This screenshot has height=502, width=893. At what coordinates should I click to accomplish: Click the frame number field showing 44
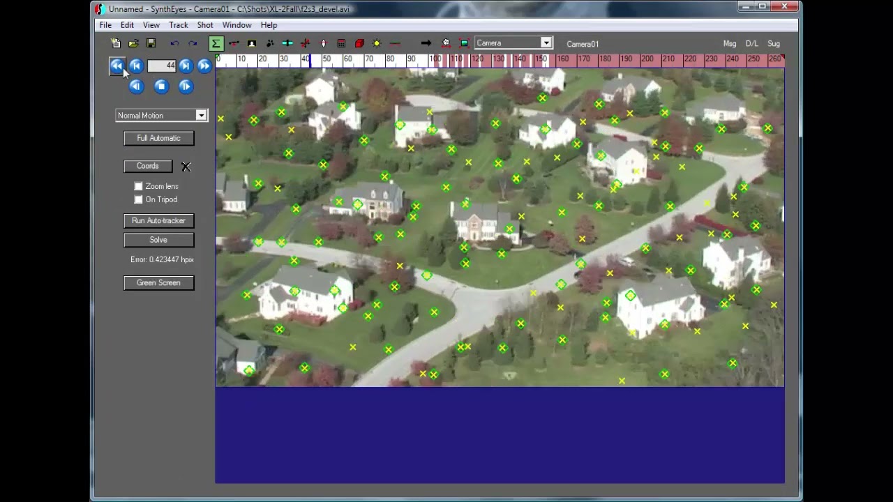(162, 66)
